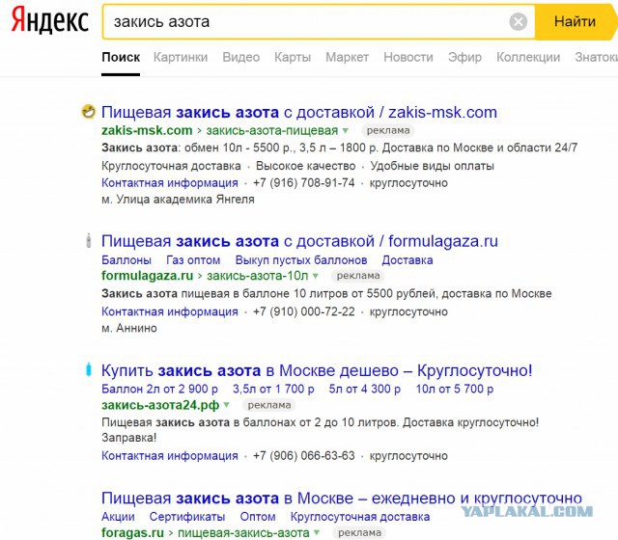Click the реклама label of закись-азота24.рф result
Image resolution: width=618 pixels, height=540 pixels.
[268, 405]
